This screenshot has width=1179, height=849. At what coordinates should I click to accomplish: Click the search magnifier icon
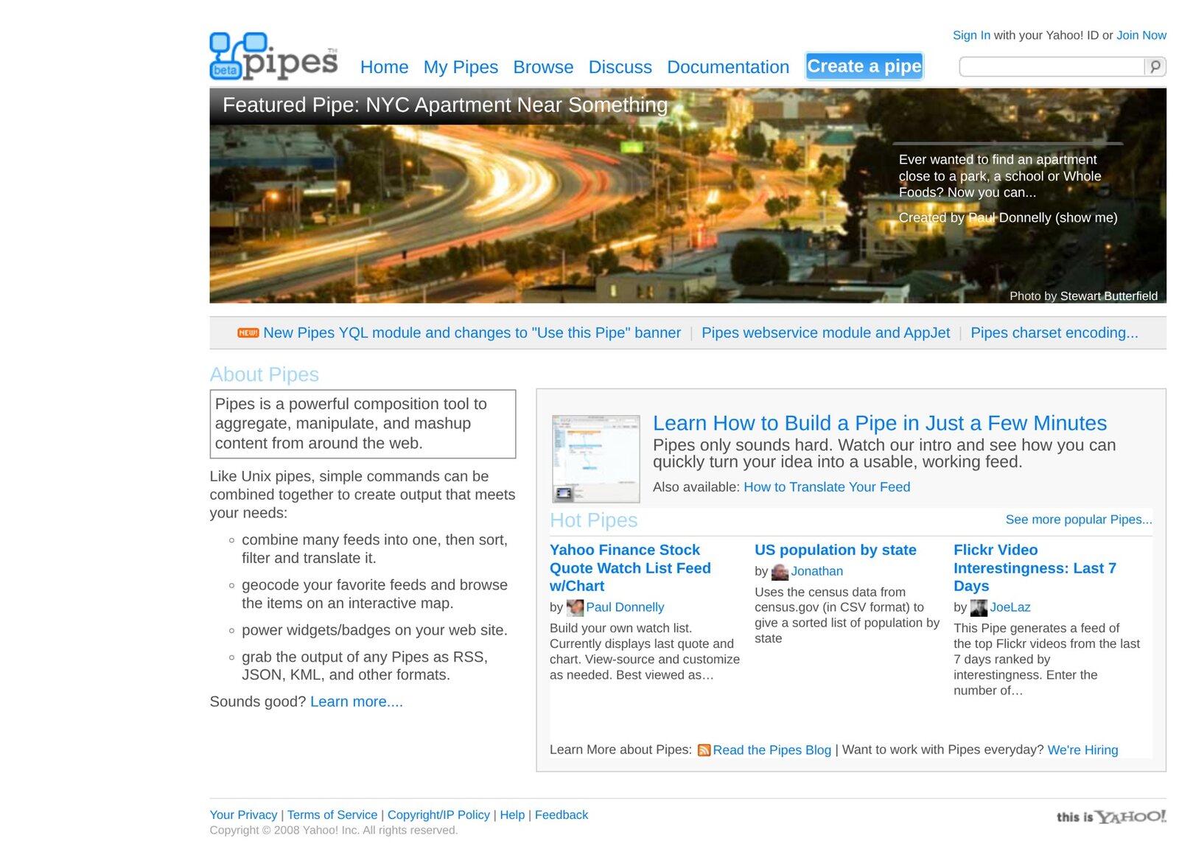(x=1155, y=66)
